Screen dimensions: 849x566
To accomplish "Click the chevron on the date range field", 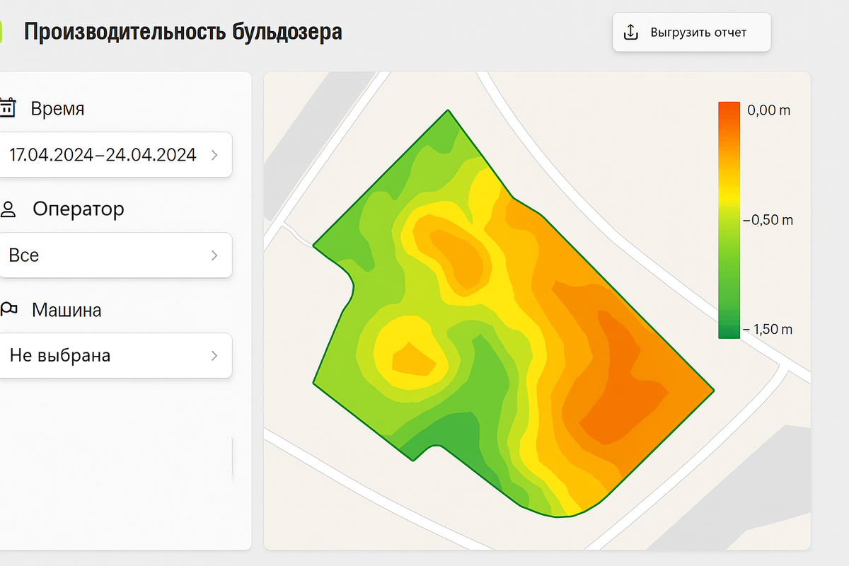I will [x=214, y=155].
